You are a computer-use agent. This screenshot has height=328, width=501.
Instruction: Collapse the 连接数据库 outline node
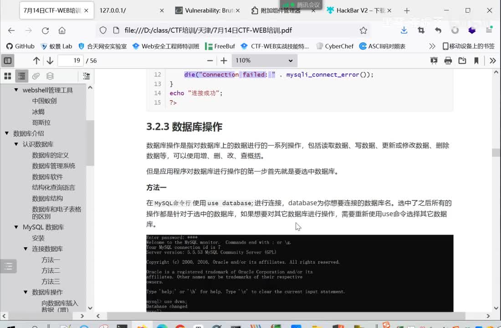point(26,249)
